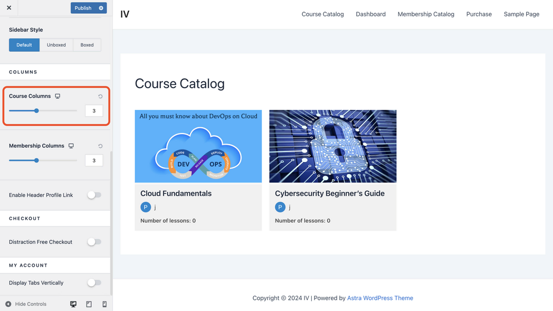Open Membership Catalog menu item
553x311 pixels.
(425, 14)
